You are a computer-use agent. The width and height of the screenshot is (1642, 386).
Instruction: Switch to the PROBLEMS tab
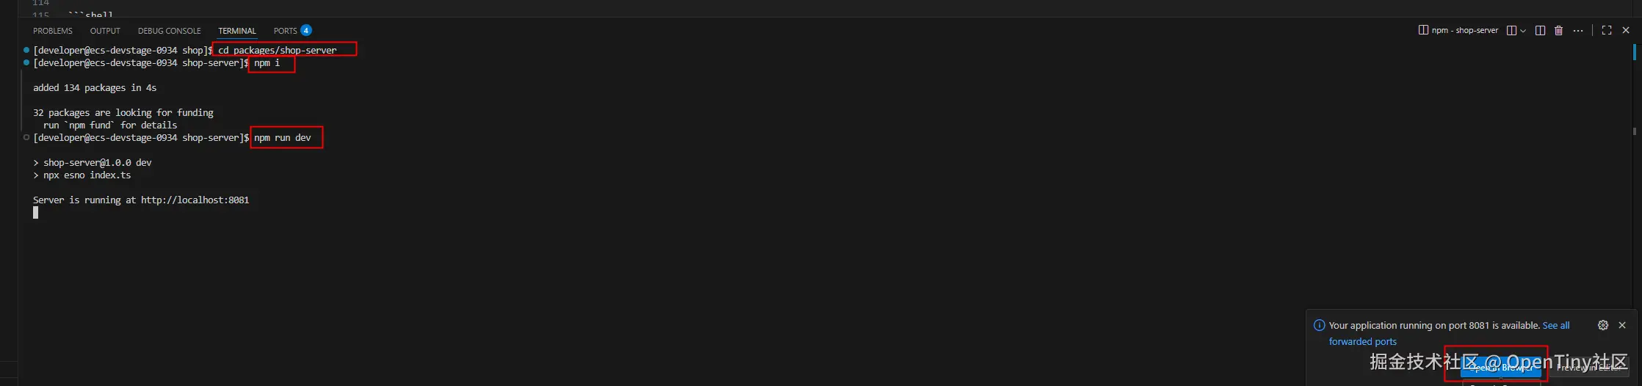click(53, 31)
